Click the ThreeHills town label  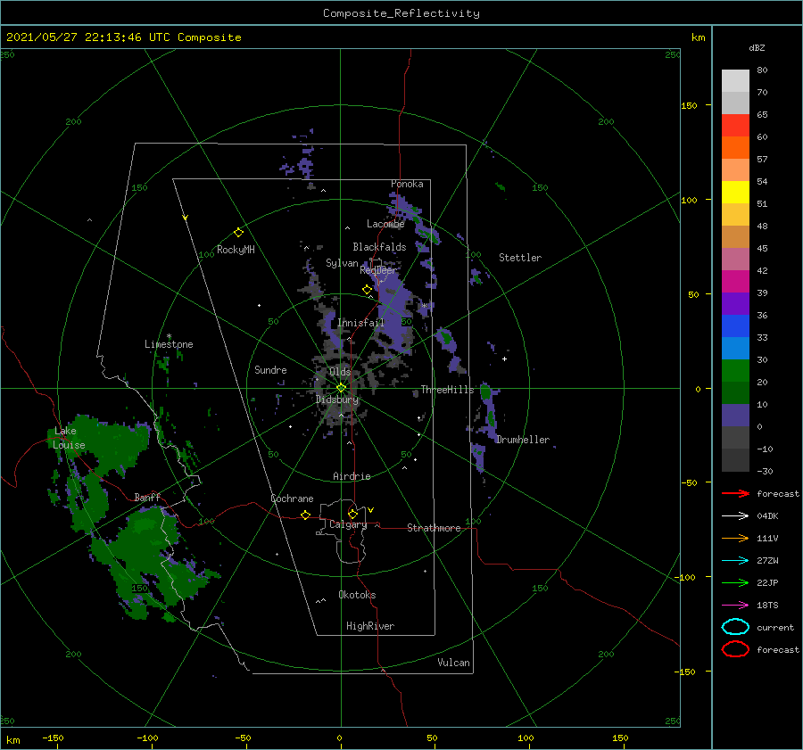448,390
